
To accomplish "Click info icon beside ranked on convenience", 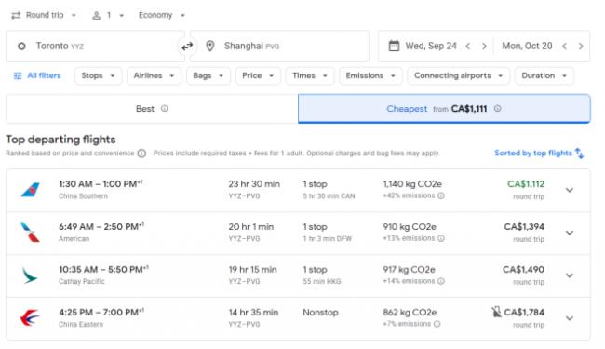I will click(142, 154).
